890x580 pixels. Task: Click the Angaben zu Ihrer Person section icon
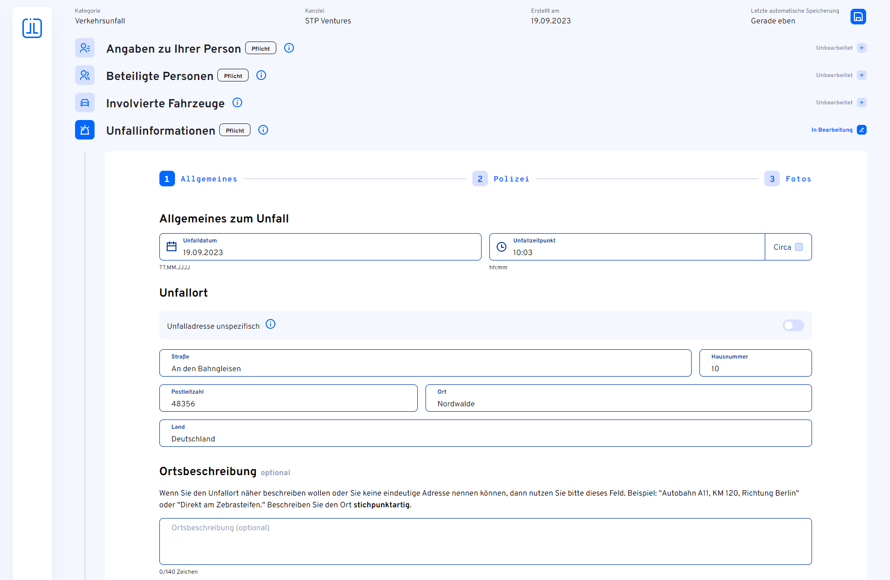click(85, 48)
